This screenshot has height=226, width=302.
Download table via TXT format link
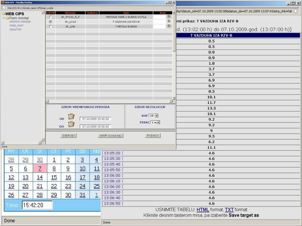click(x=229, y=210)
